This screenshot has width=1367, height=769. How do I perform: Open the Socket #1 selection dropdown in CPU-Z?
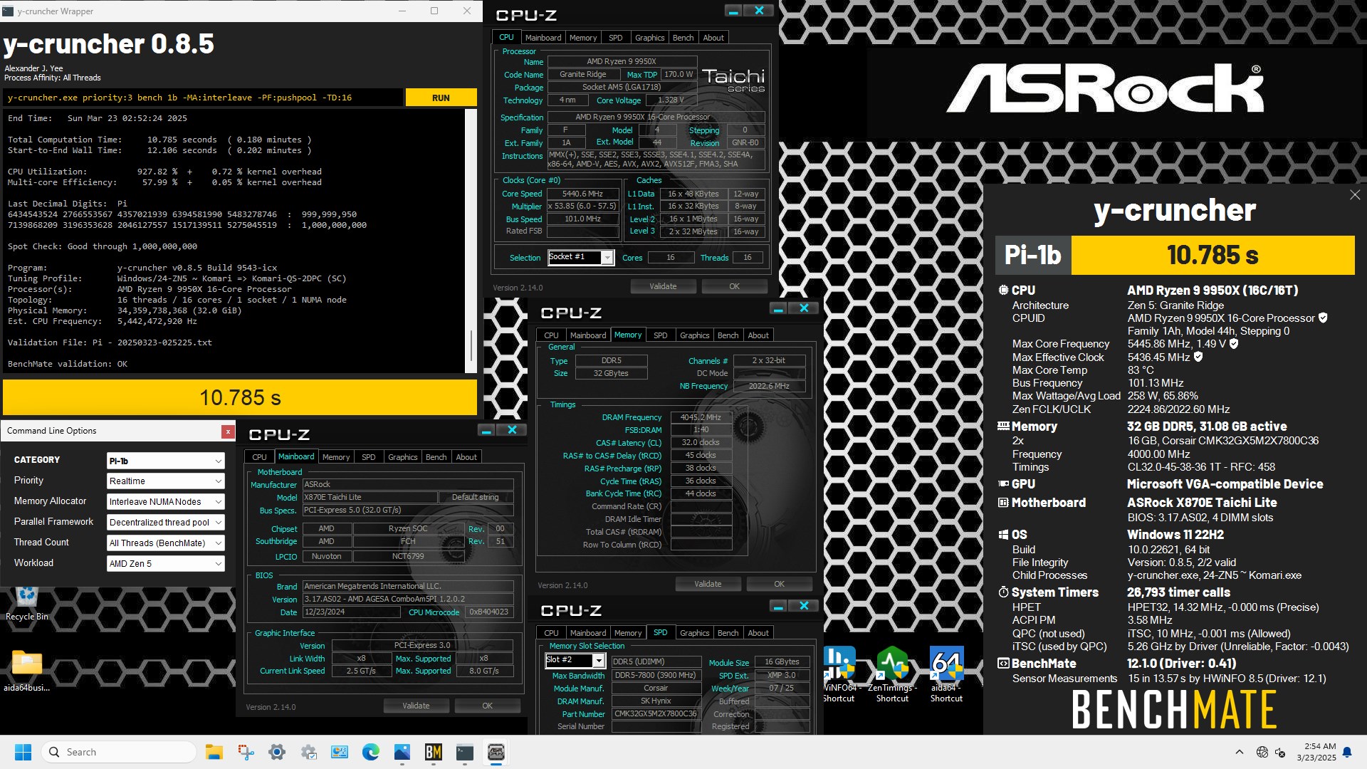(x=580, y=258)
